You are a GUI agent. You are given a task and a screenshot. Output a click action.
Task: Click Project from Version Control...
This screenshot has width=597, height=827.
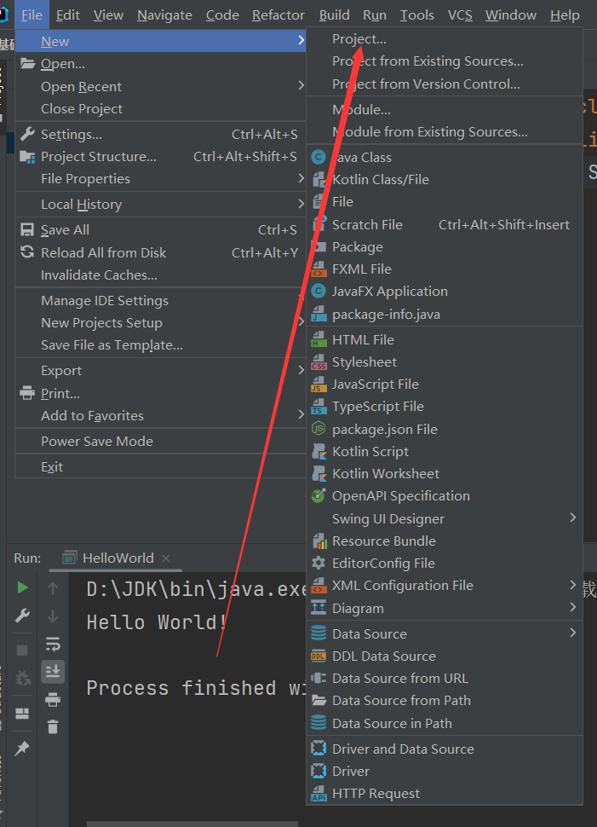coord(445,84)
